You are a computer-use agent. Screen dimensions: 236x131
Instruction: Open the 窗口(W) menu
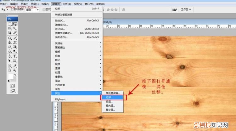point(89,4)
